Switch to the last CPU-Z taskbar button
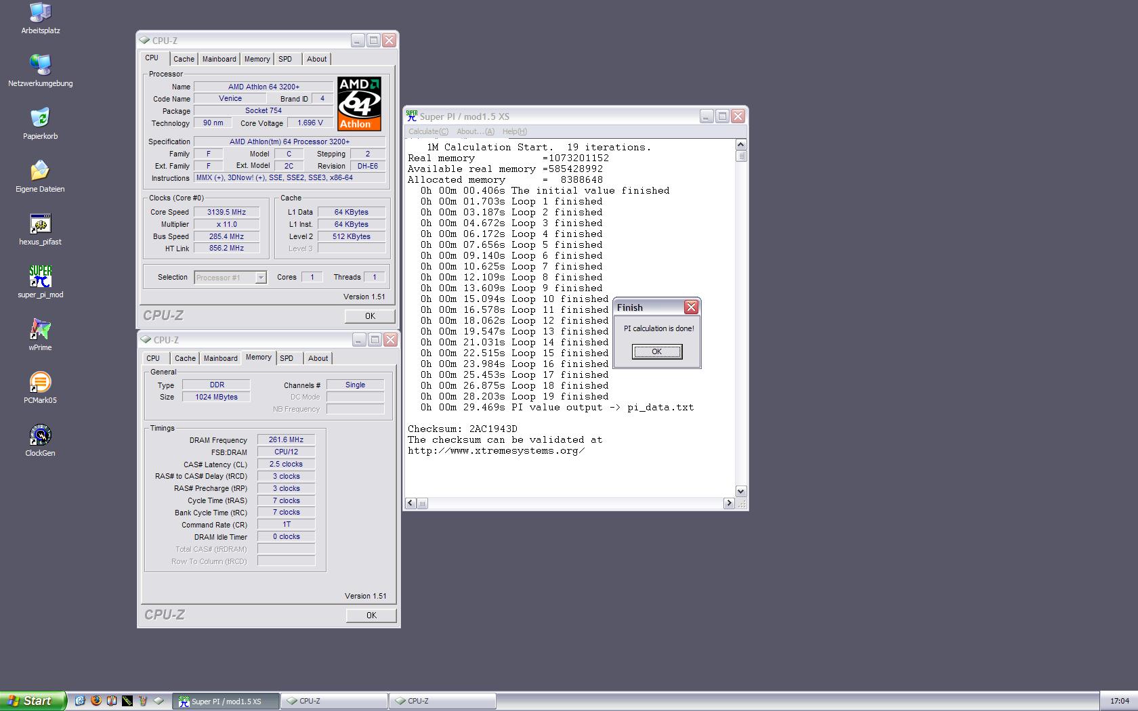Screen dimensions: 1138x711 (443, 701)
